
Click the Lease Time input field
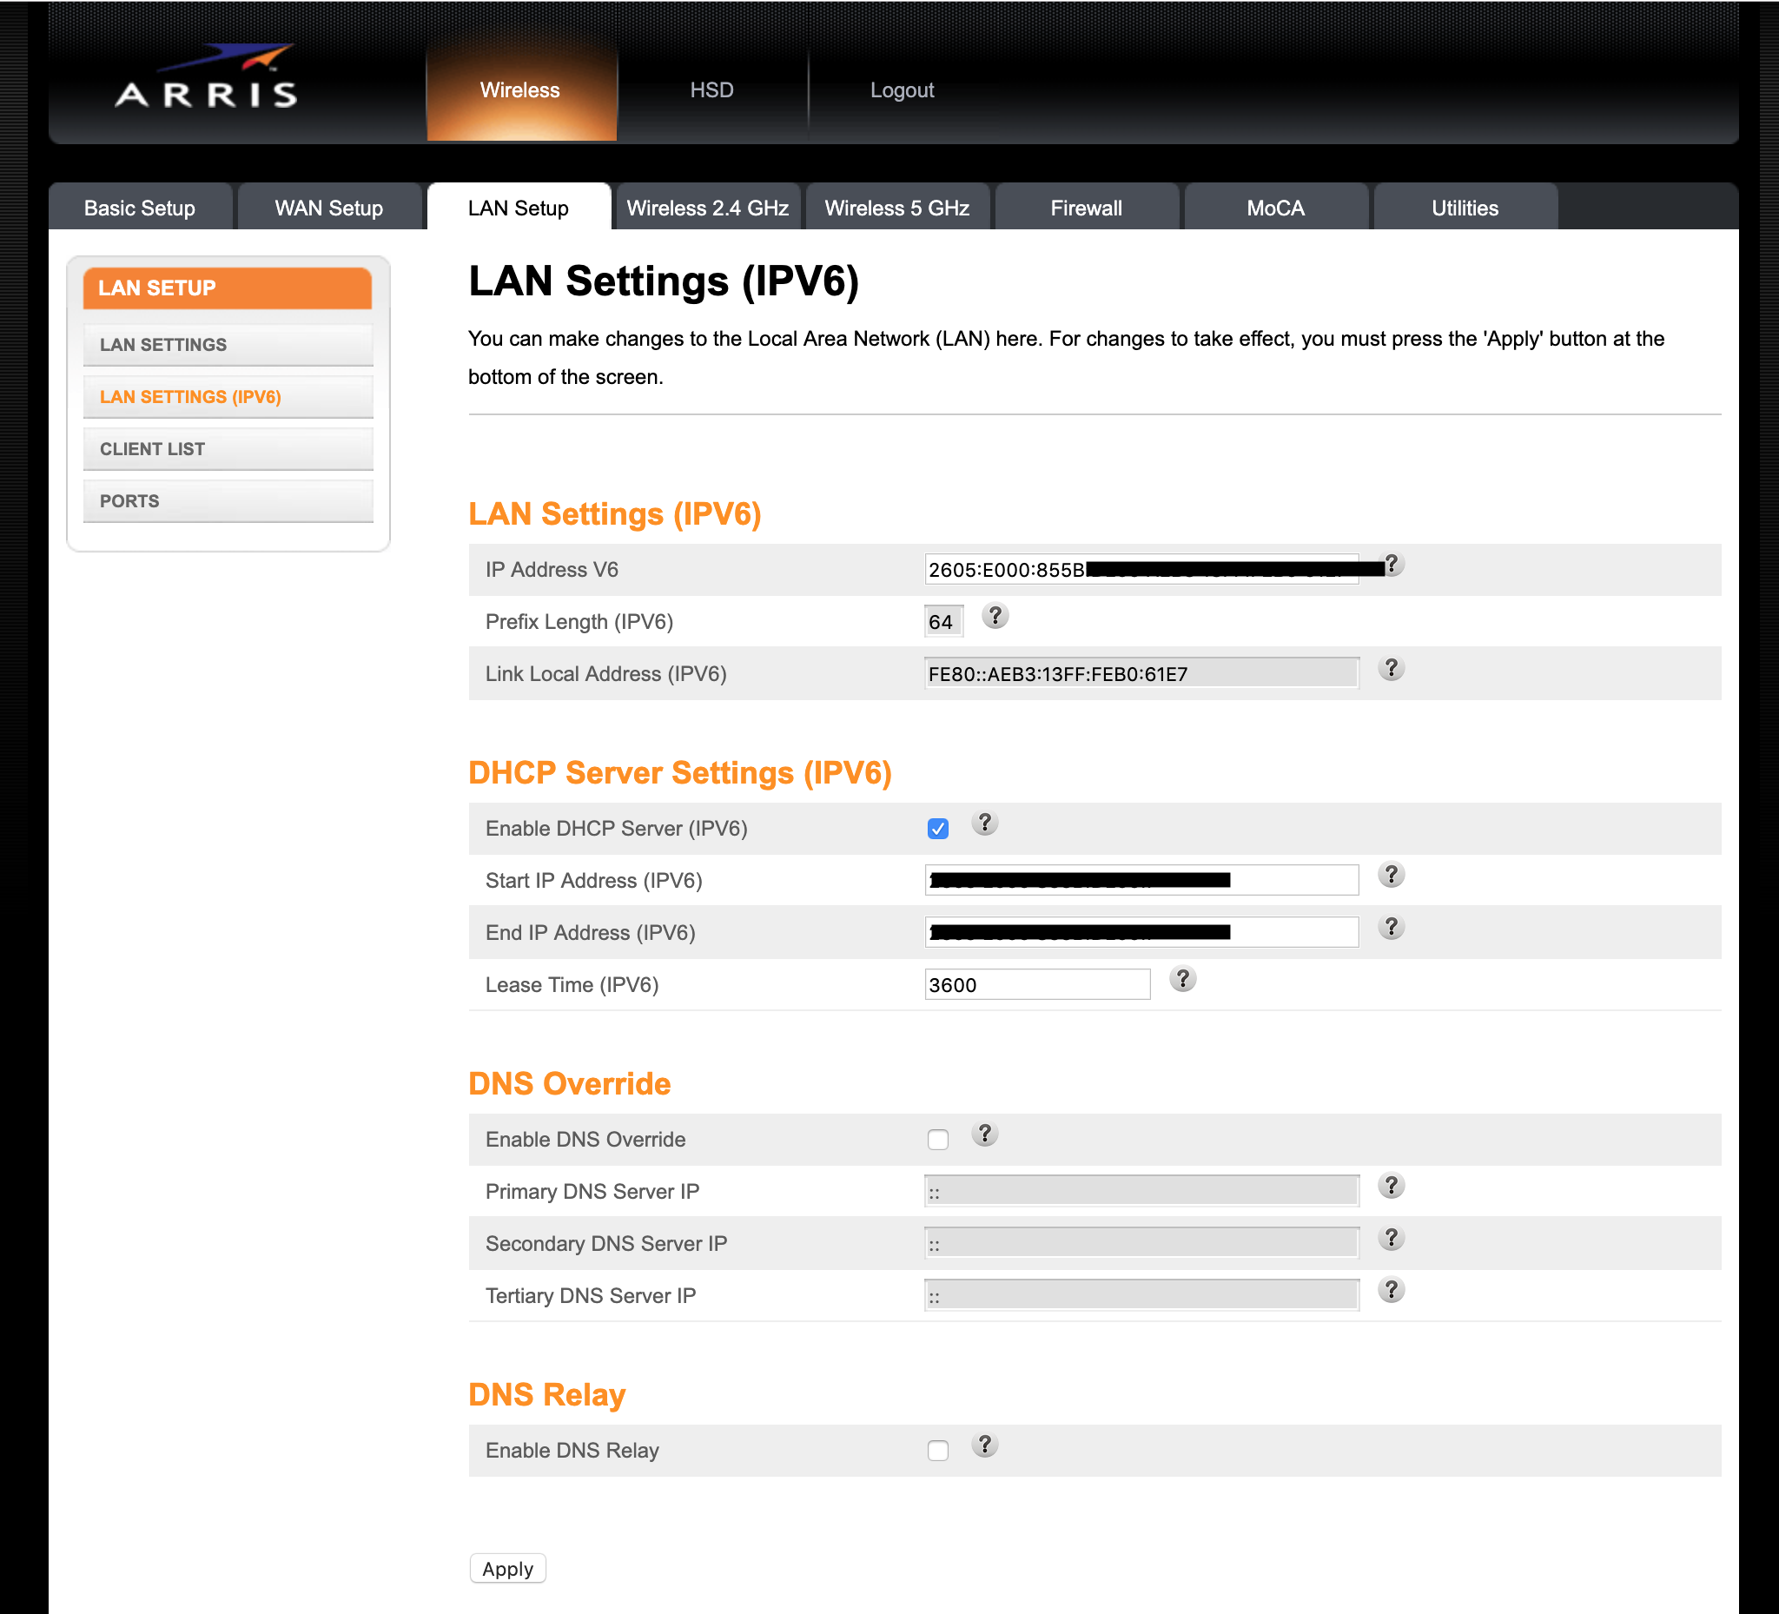(1038, 984)
